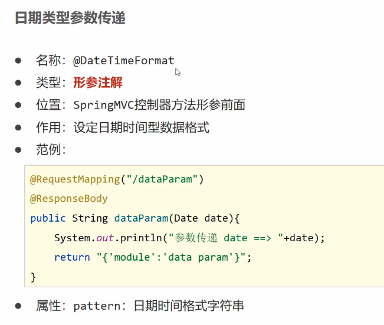Click the @DateTimeFormat annotation name
Image resolution: width=384 pixels, height=325 pixels.
(x=124, y=60)
